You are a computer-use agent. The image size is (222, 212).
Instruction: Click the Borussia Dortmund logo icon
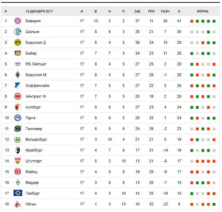[x=17, y=43]
